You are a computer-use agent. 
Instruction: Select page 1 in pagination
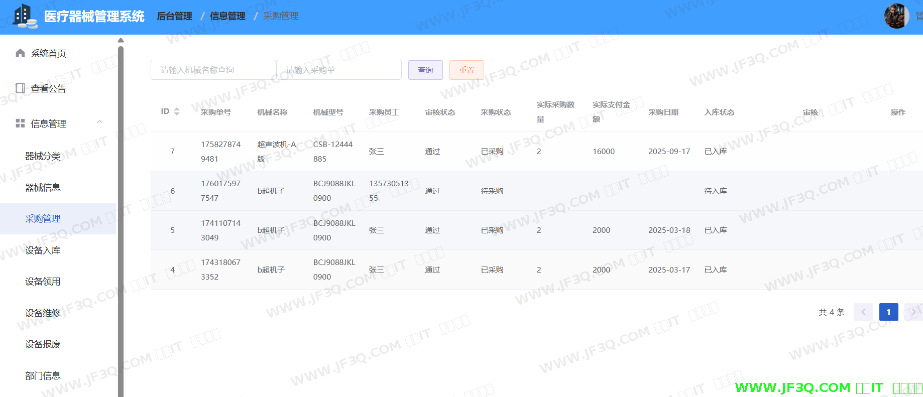coord(888,312)
